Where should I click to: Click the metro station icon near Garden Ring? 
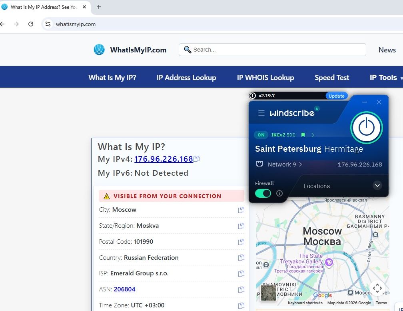pos(375,235)
